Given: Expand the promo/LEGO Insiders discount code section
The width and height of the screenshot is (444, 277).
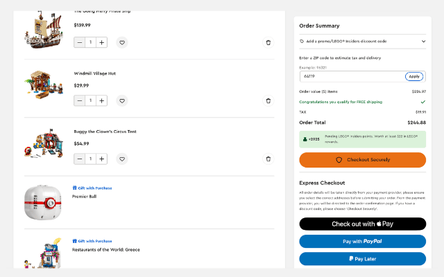Looking at the screenshot, I should [x=362, y=42].
